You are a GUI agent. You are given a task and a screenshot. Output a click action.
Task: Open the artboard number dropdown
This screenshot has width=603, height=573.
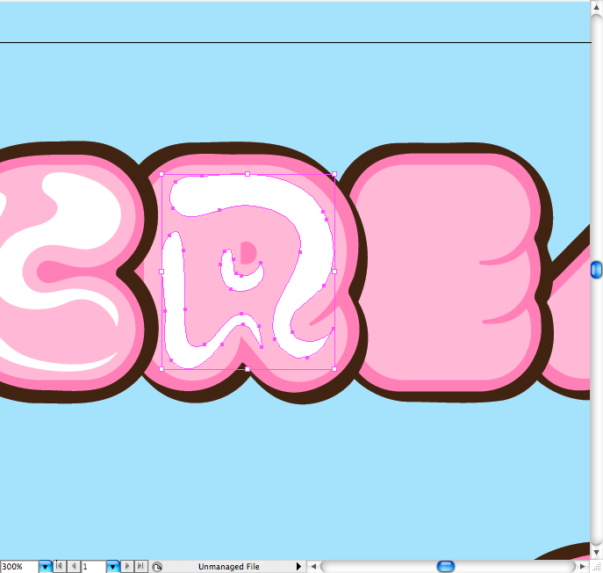(113, 567)
